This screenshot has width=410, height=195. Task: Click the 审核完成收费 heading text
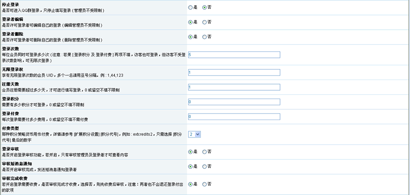click(14, 178)
